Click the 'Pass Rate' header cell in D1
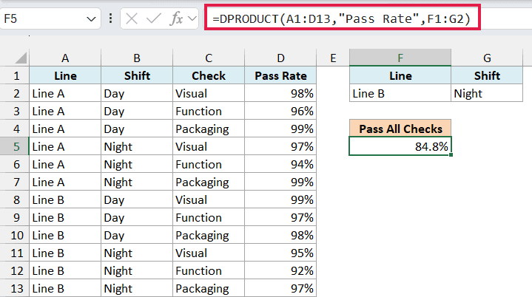Image resolution: width=532 pixels, height=297 pixels. [280, 75]
